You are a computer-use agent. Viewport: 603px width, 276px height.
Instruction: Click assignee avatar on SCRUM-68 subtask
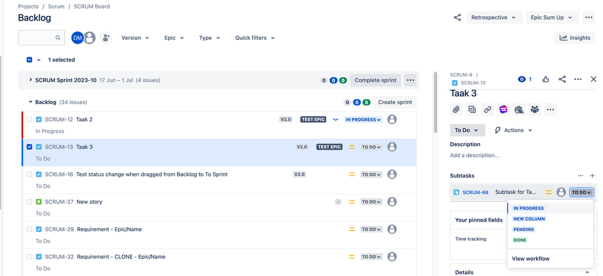(561, 192)
